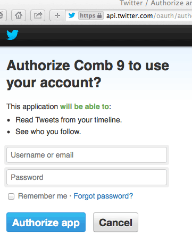The width and height of the screenshot is (192, 239).
Task: Open the Forgot password? link
Action: coord(103,196)
